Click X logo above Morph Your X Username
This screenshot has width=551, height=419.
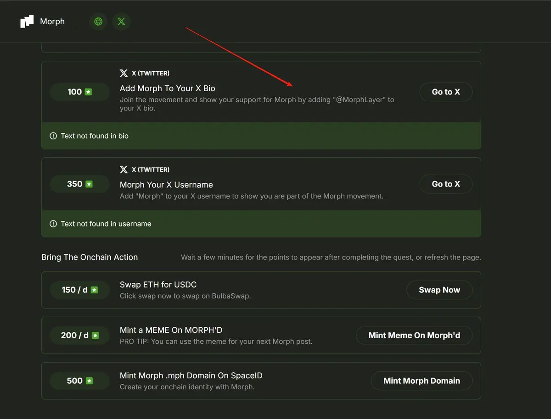pyautogui.click(x=124, y=170)
